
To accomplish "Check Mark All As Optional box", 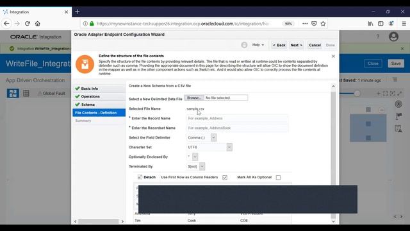I will tap(278, 178).
